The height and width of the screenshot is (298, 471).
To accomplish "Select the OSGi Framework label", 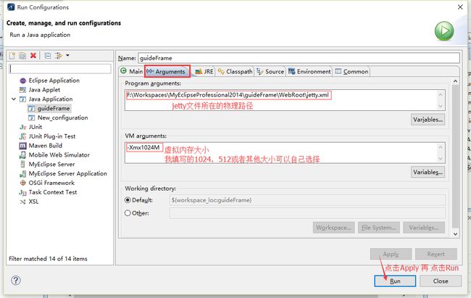I will pyautogui.click(x=51, y=183).
